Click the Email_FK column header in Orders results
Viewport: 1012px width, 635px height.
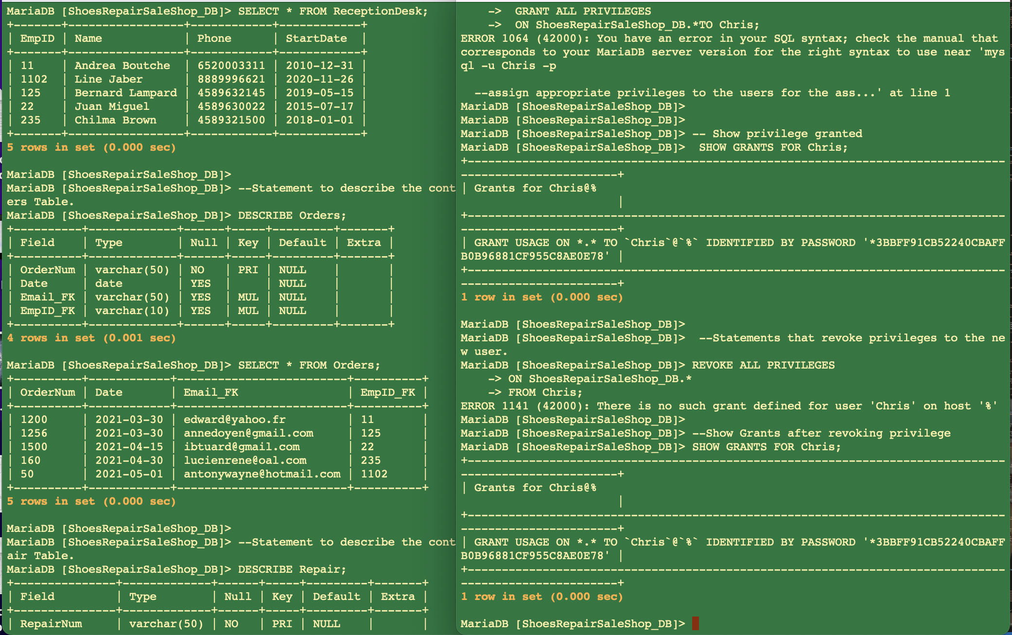(x=210, y=392)
